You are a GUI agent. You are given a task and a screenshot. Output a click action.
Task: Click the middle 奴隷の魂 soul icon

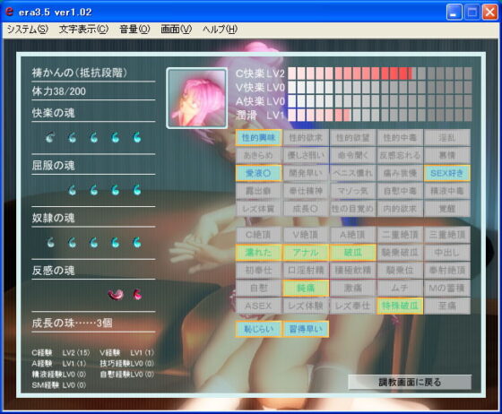point(94,242)
